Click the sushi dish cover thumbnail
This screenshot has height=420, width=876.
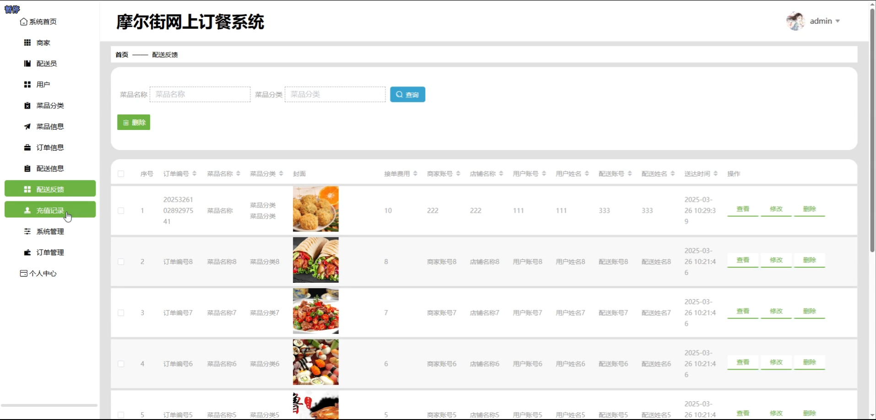315,362
